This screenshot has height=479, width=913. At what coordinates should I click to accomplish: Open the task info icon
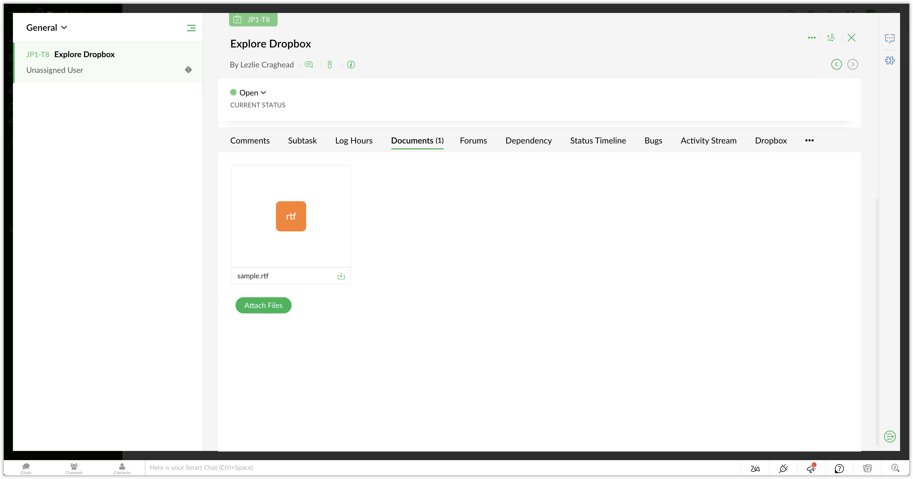(x=351, y=64)
